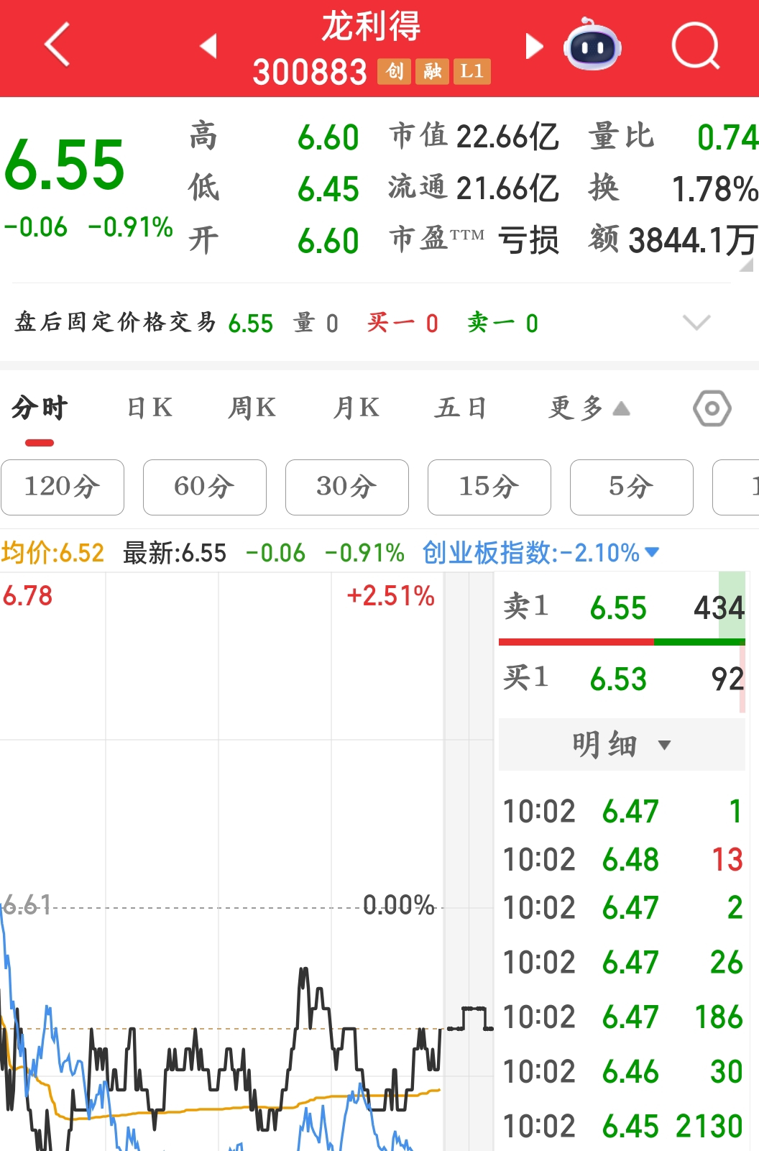Tap the 量比 0.74 value
The image size is (759, 1151).
pos(727,137)
